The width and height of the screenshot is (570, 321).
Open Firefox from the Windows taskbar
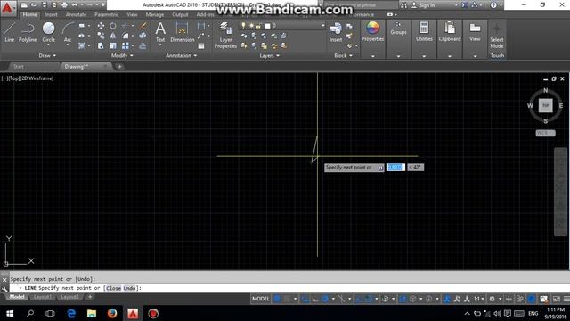tap(112, 313)
